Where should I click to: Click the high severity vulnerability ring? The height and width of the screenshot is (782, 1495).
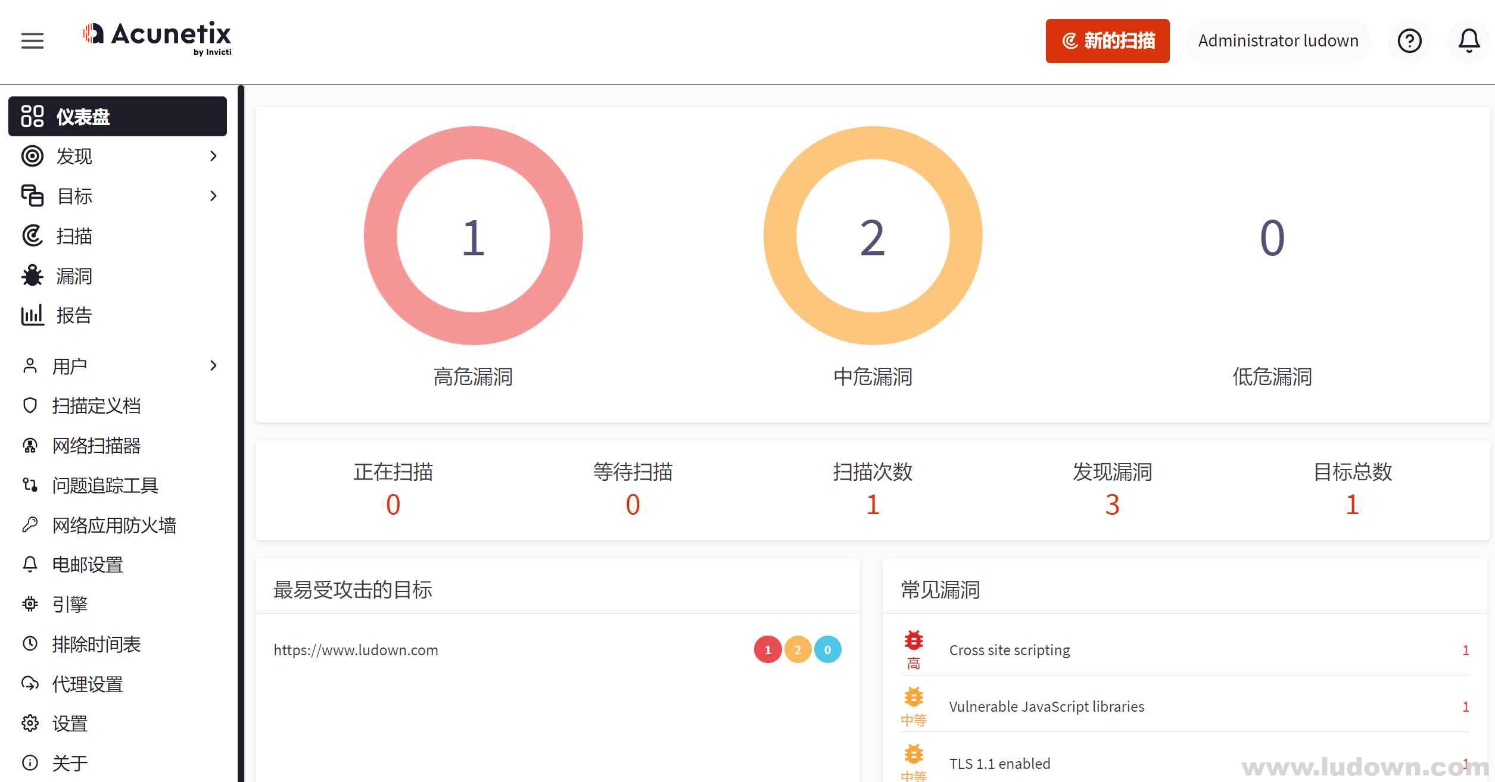pyautogui.click(x=475, y=238)
